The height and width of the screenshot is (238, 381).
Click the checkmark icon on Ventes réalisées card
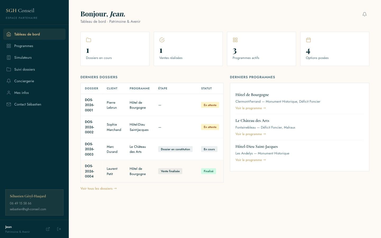[x=162, y=40]
